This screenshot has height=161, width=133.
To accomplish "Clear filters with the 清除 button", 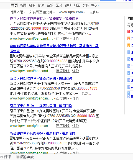I will (94, 12).
